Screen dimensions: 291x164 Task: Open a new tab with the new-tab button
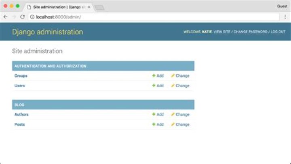(99, 7)
